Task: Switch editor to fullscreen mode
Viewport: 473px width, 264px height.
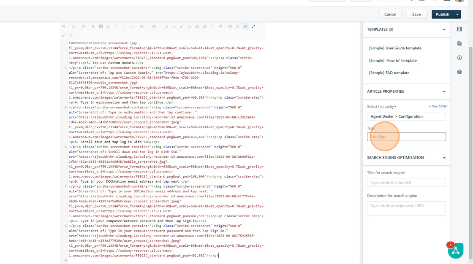Action: point(253,27)
